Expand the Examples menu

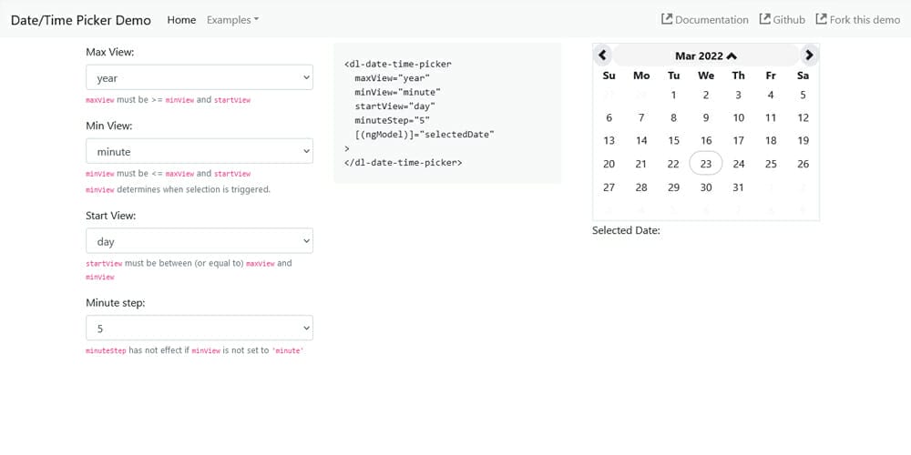pyautogui.click(x=232, y=20)
